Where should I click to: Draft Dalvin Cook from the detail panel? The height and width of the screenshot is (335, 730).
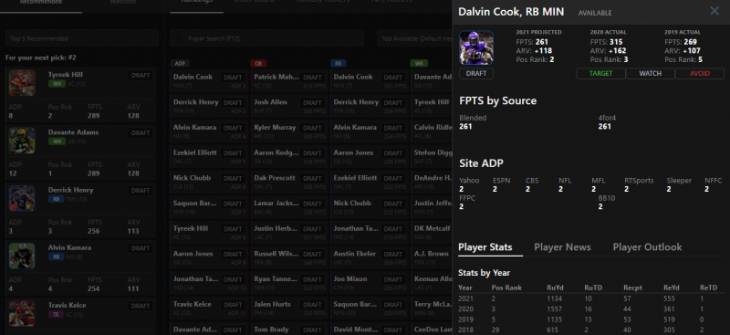[x=475, y=74]
